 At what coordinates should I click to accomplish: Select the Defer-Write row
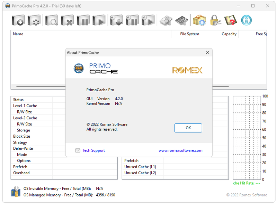[64, 148]
